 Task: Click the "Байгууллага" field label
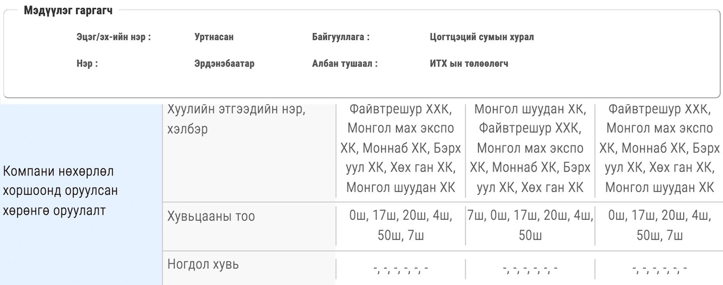coord(341,37)
